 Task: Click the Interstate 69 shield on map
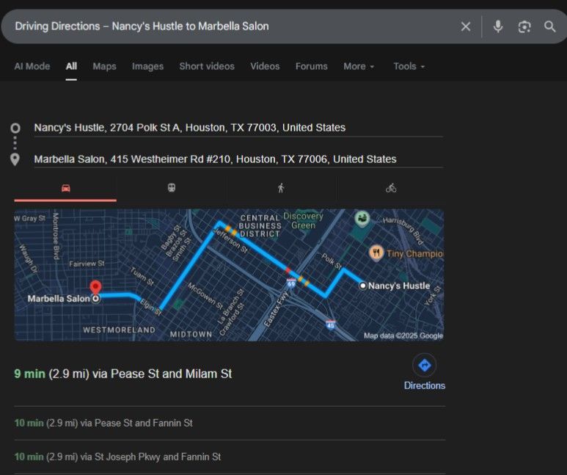(291, 283)
